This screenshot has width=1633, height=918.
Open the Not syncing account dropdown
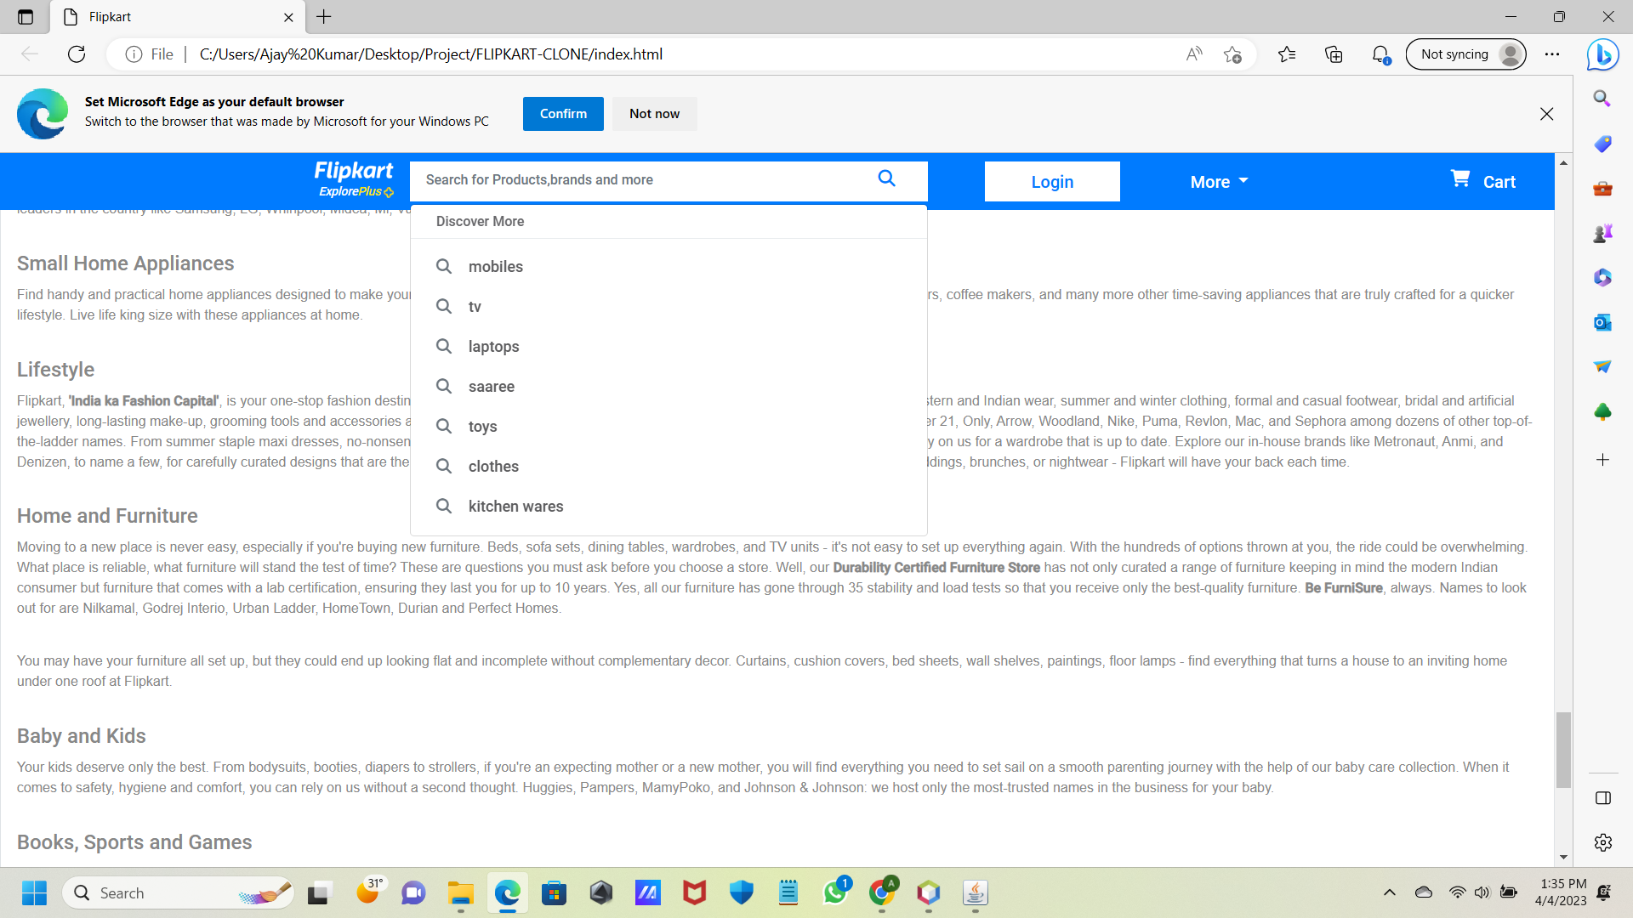(x=1465, y=54)
